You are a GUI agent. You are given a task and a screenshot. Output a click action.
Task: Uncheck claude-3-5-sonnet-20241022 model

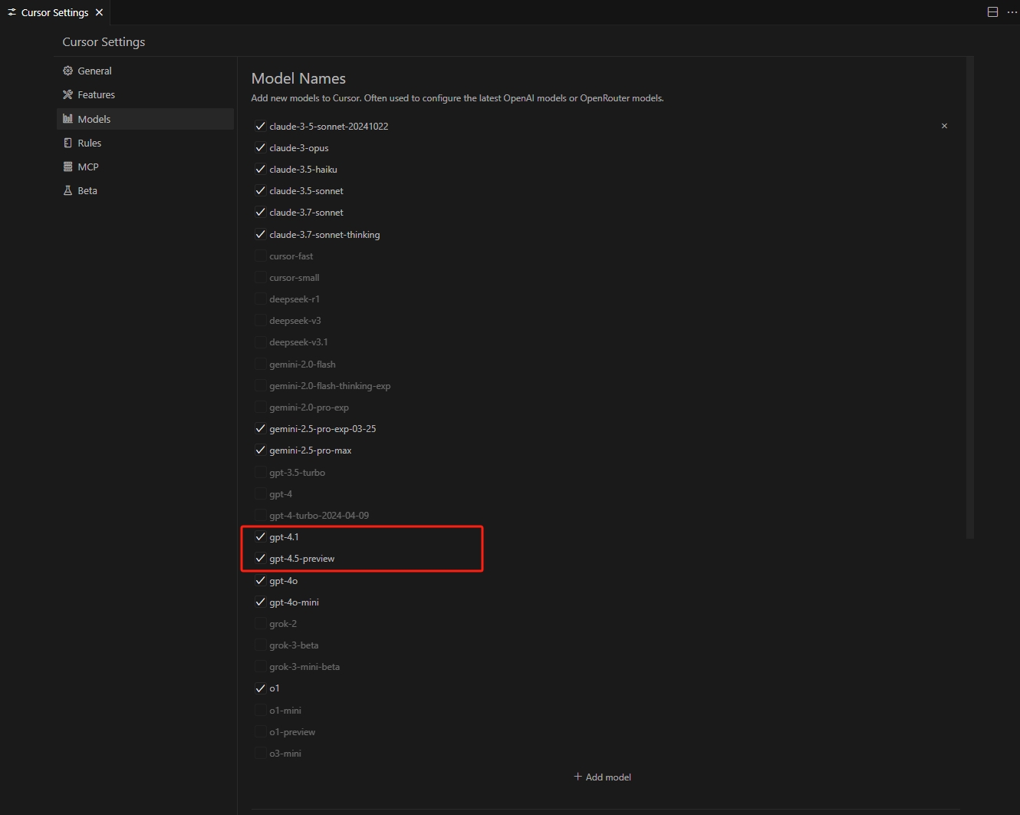[260, 126]
